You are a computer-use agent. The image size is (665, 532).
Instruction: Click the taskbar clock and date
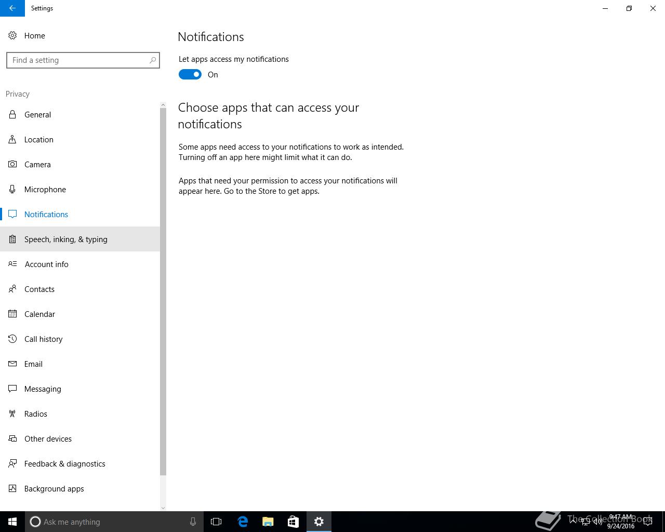click(621, 522)
